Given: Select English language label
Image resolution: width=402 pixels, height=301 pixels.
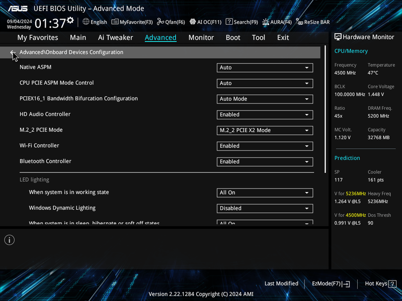Looking at the screenshot, I should (x=99, y=22).
